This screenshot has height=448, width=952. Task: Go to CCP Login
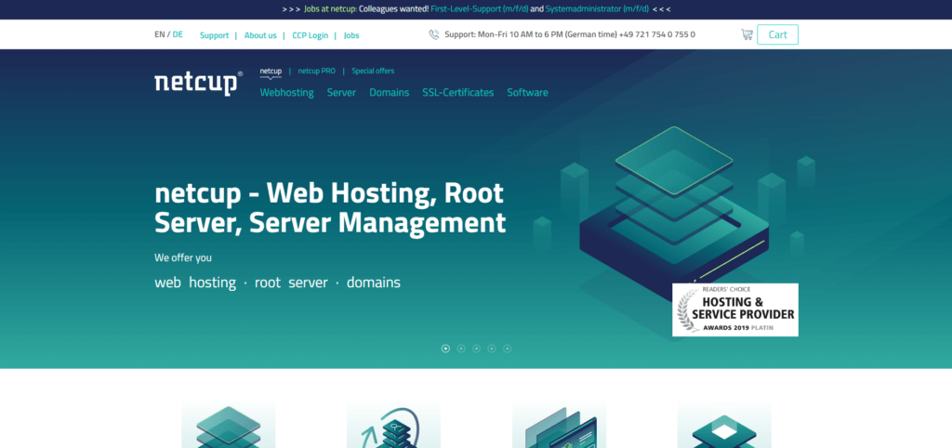pyautogui.click(x=311, y=35)
